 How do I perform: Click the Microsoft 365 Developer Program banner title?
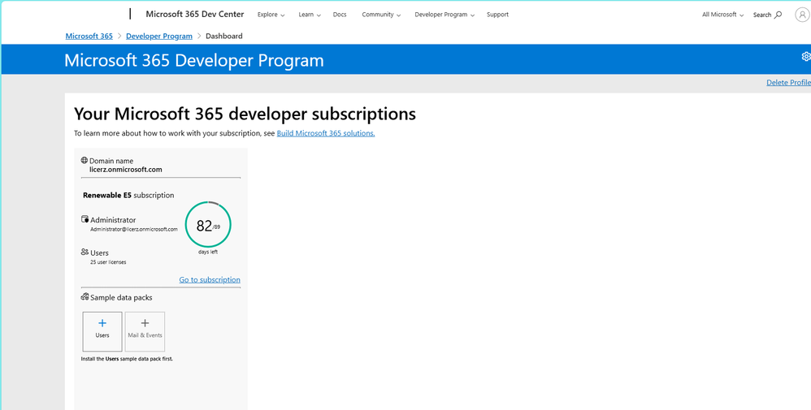(x=194, y=61)
